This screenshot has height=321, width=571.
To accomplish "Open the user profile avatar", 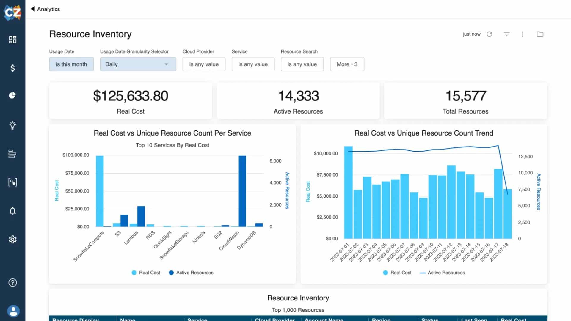I will tap(13, 311).
